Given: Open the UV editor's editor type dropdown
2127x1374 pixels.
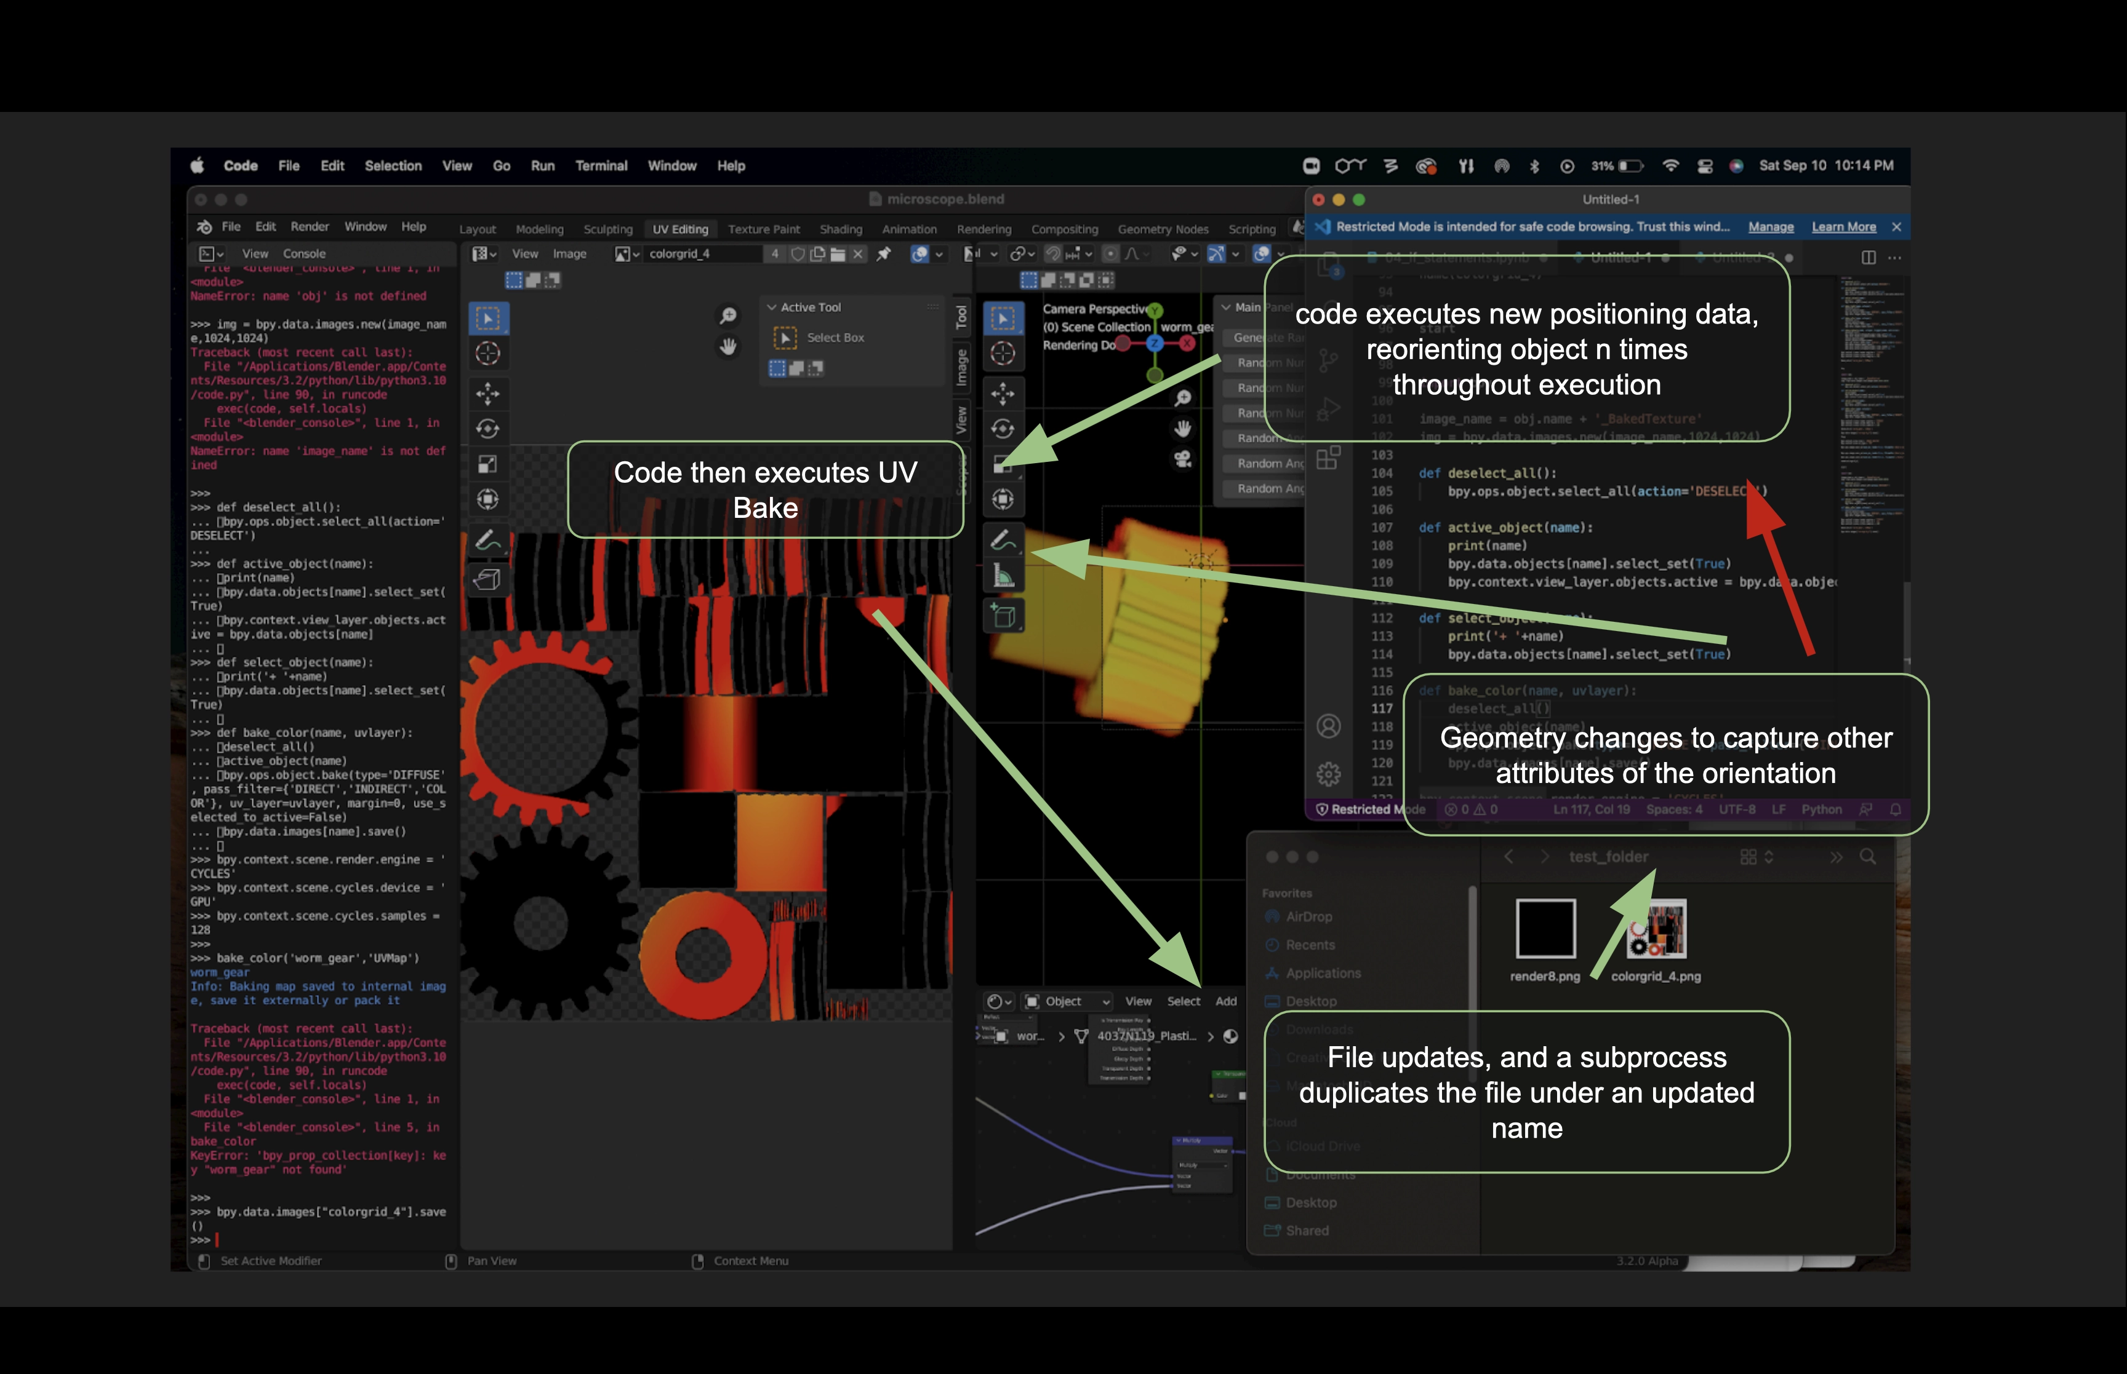Looking at the screenshot, I should coord(484,254).
